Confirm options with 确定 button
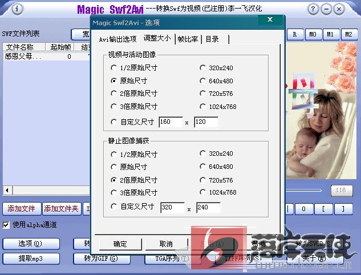361x275 pixels. click(120, 244)
